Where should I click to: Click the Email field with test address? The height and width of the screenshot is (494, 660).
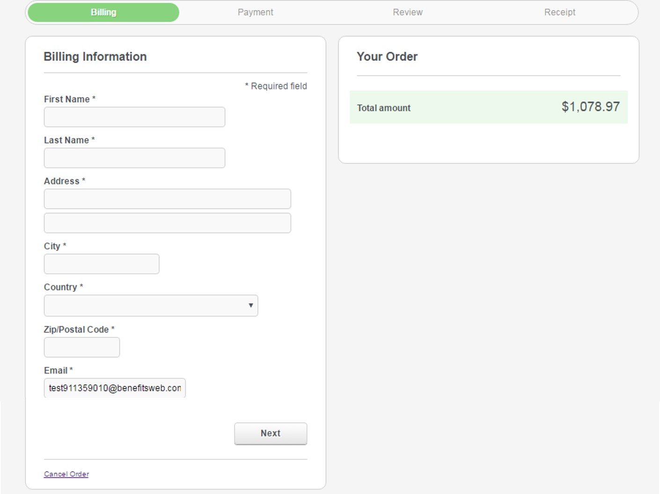point(115,388)
